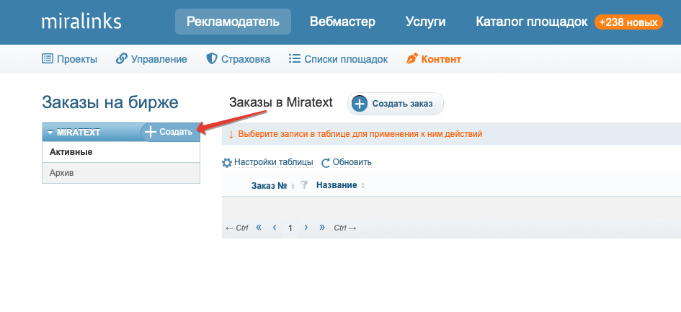Screen dimensions: 681x312
Task: Open Списки площадок
Action: tap(346, 59)
